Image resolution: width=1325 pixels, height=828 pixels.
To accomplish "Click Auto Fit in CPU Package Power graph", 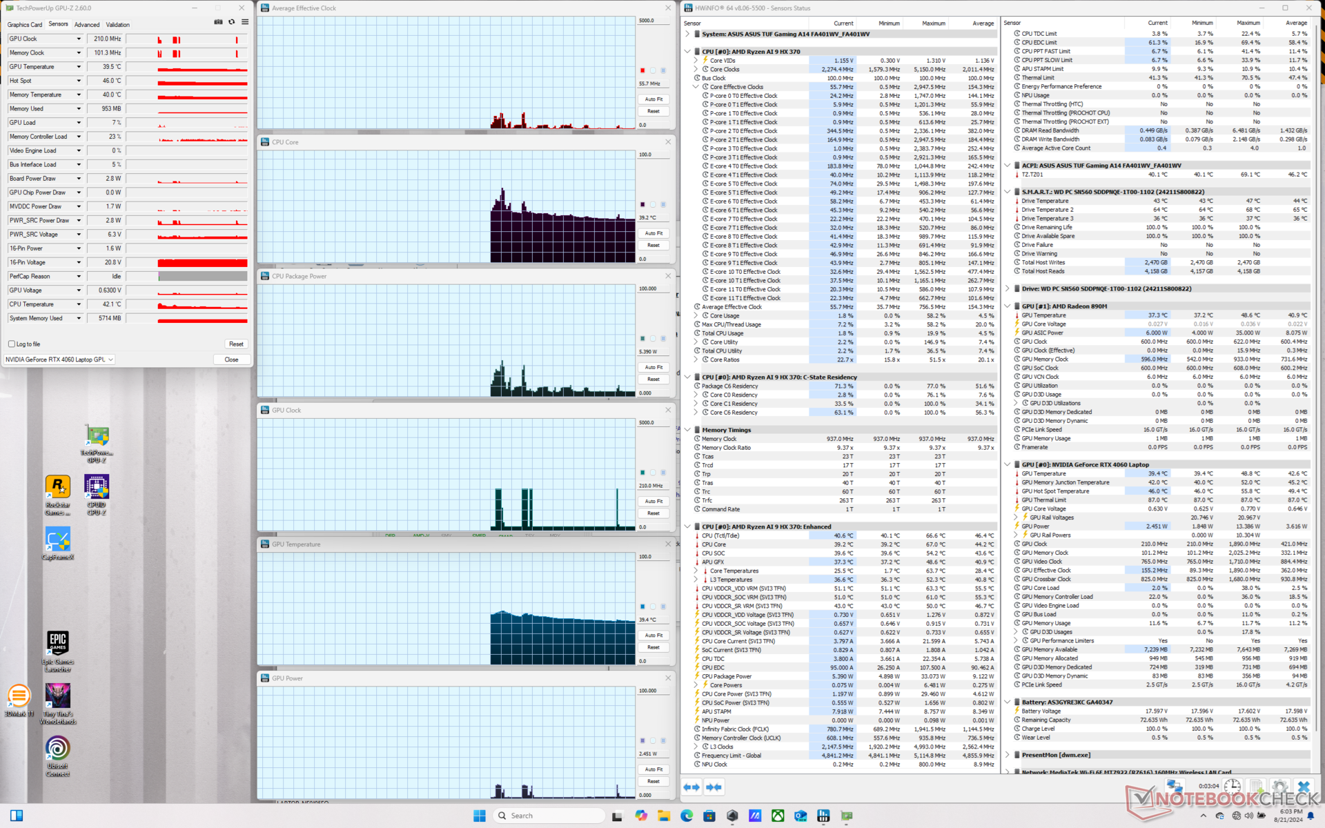I will coord(654,367).
